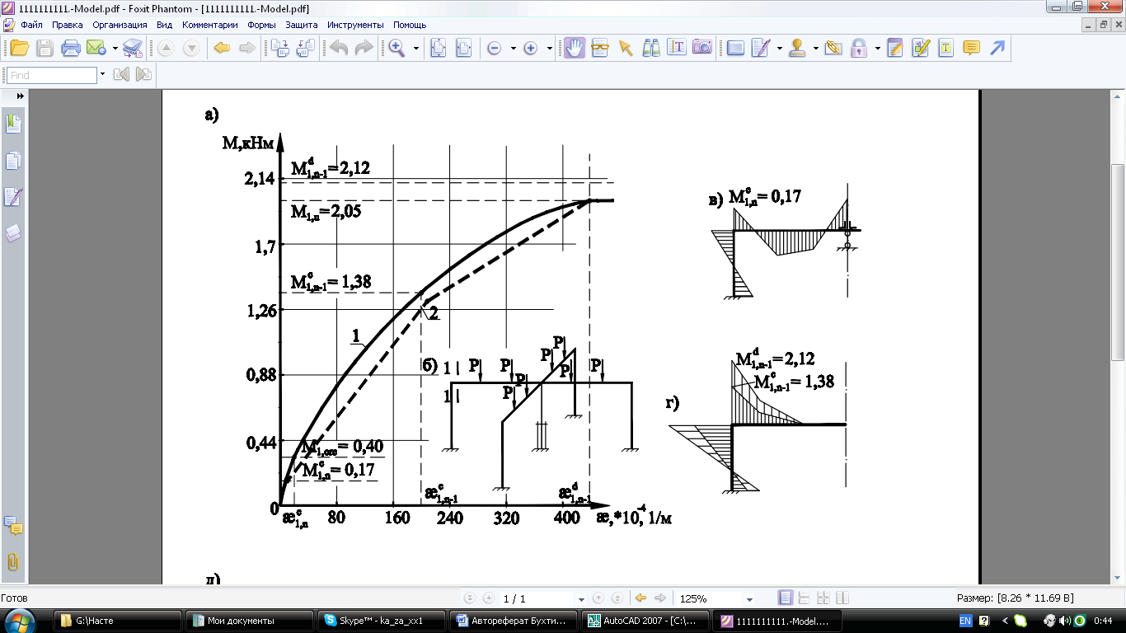
Task: Click the Open file folder icon
Action: (18, 48)
